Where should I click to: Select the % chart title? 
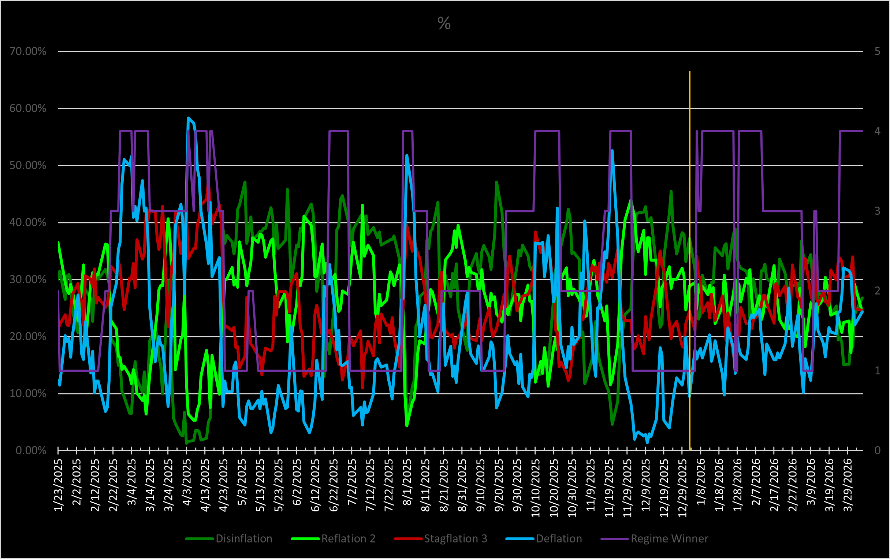444,24
